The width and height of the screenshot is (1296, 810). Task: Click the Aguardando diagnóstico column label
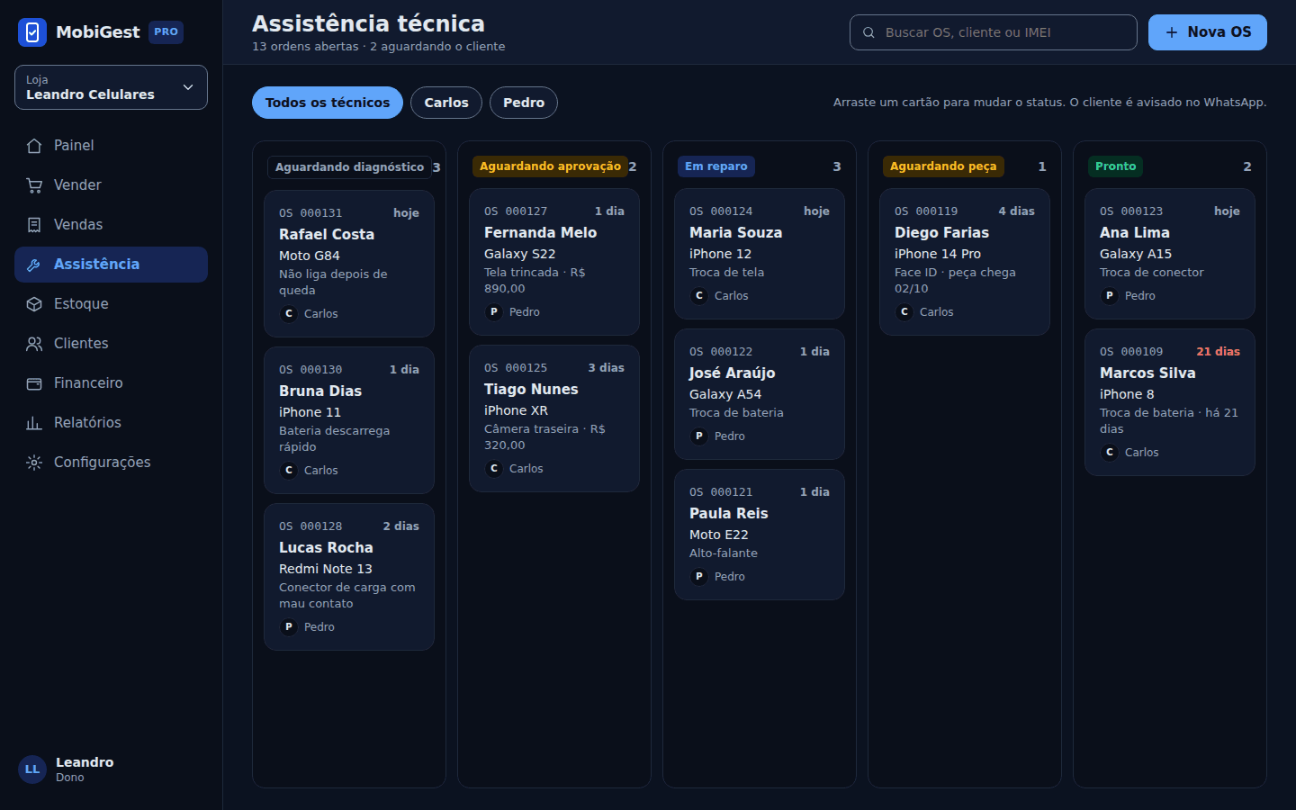tap(349, 167)
